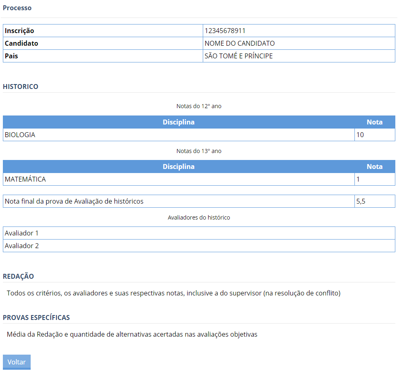Click the Disciplina column header
399x373 pixels.
[179, 122]
